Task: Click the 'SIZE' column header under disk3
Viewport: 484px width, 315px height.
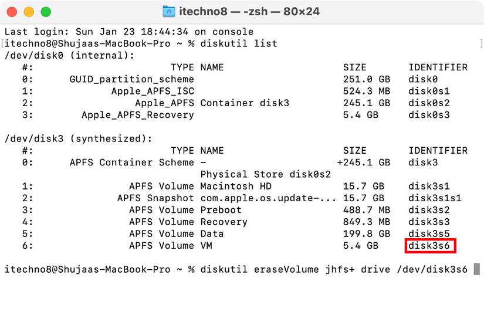Action: click(x=355, y=151)
